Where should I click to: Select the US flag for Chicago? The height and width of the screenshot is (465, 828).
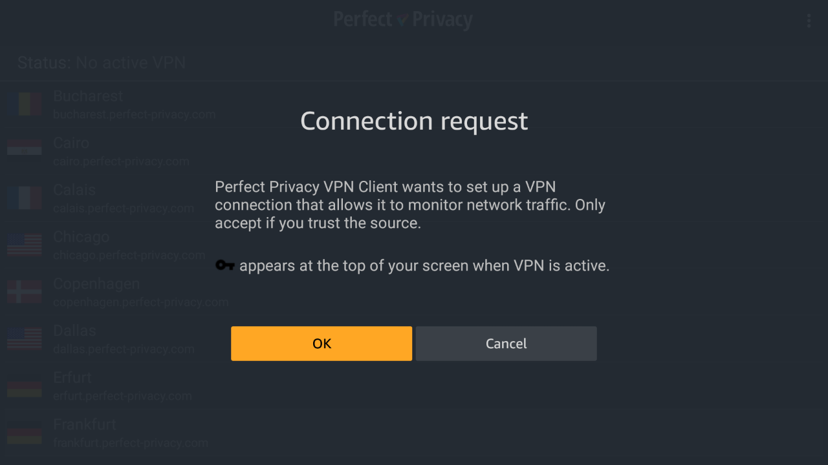tap(25, 245)
